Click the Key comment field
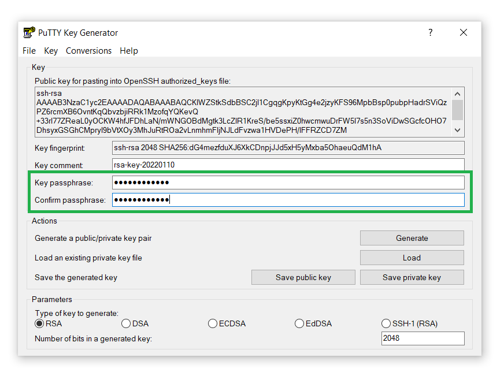This screenshot has height=376, width=504. point(288,165)
